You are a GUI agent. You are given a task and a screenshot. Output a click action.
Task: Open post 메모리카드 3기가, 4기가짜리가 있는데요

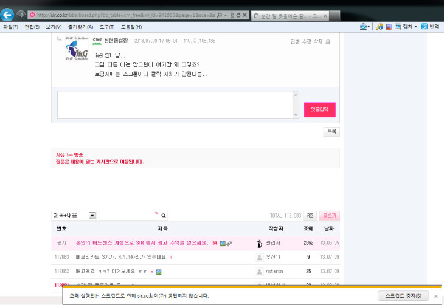(x=120, y=257)
